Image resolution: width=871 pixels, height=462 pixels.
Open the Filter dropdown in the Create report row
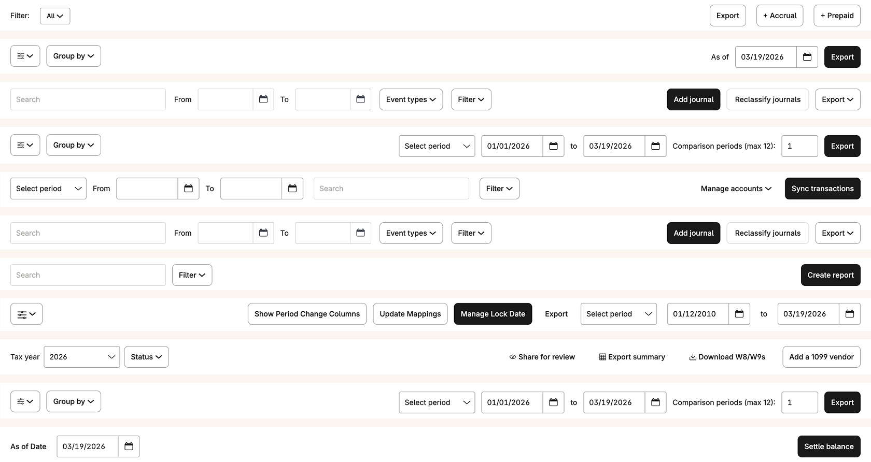coord(192,275)
